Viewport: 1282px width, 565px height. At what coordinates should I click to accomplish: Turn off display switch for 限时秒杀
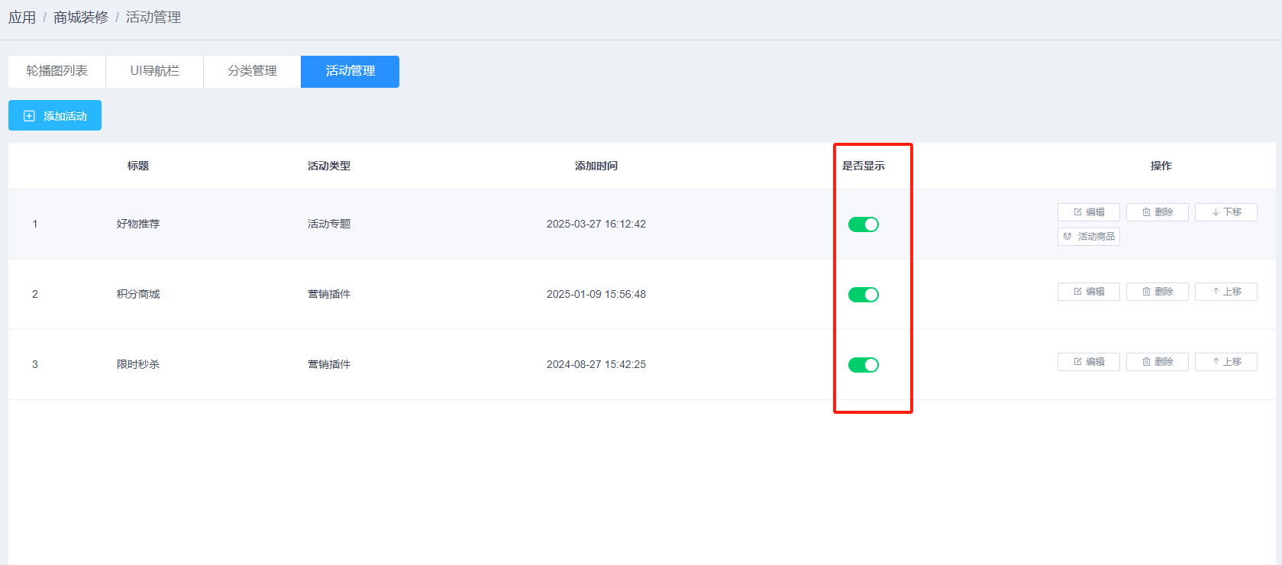click(863, 365)
